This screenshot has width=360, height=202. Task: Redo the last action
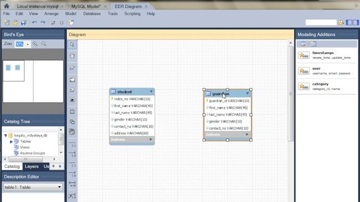click(43, 22)
